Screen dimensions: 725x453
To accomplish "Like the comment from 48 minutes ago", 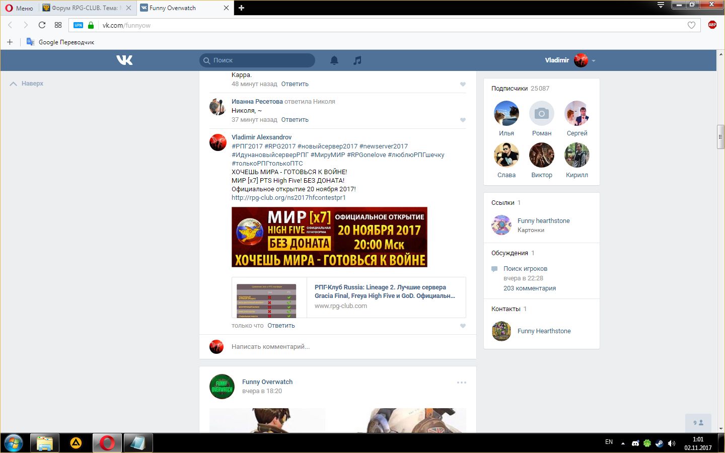I will tap(463, 84).
